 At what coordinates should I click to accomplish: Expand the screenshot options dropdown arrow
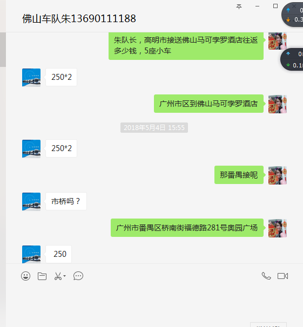pyautogui.click(x=64, y=276)
